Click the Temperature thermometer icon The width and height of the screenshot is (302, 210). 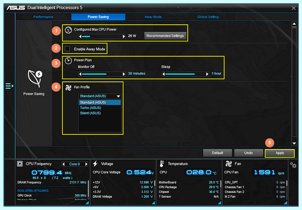tap(162, 164)
